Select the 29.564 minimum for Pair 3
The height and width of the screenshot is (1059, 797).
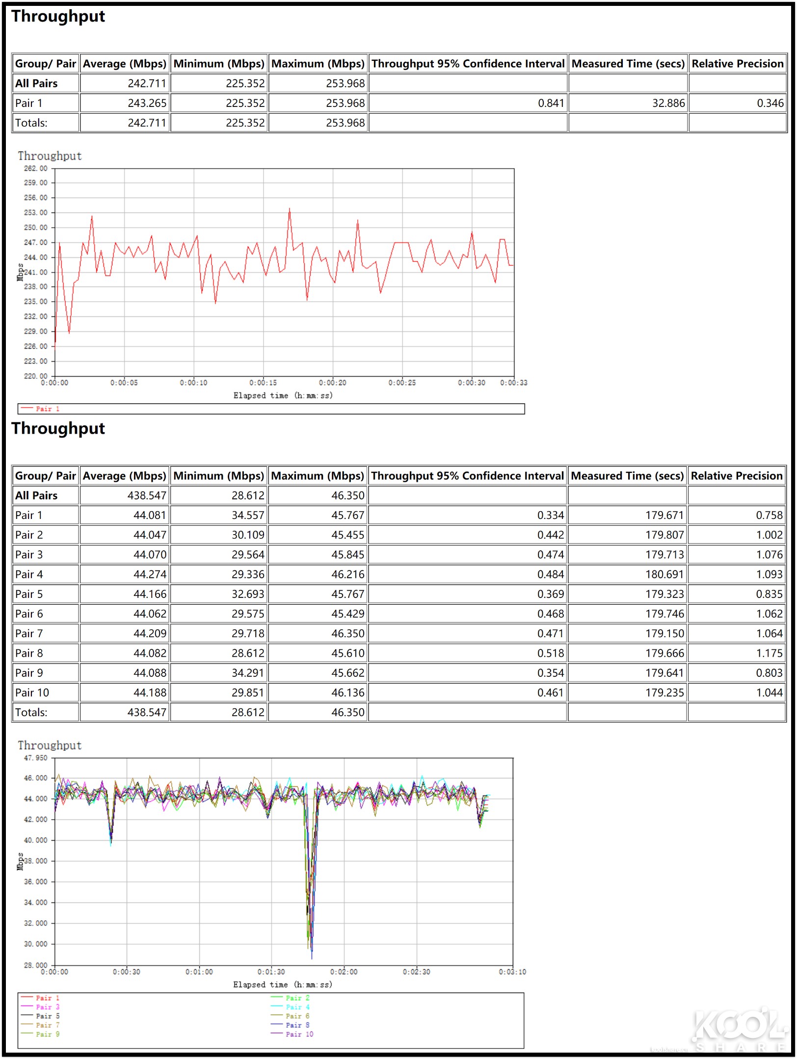click(x=248, y=555)
